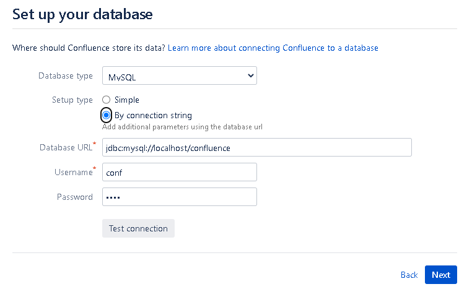Proceed with the Next button
The height and width of the screenshot is (297, 472).
click(x=440, y=275)
